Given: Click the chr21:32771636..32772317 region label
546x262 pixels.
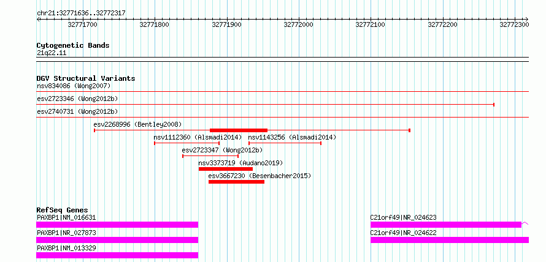Looking at the screenshot, I should click(x=81, y=13).
